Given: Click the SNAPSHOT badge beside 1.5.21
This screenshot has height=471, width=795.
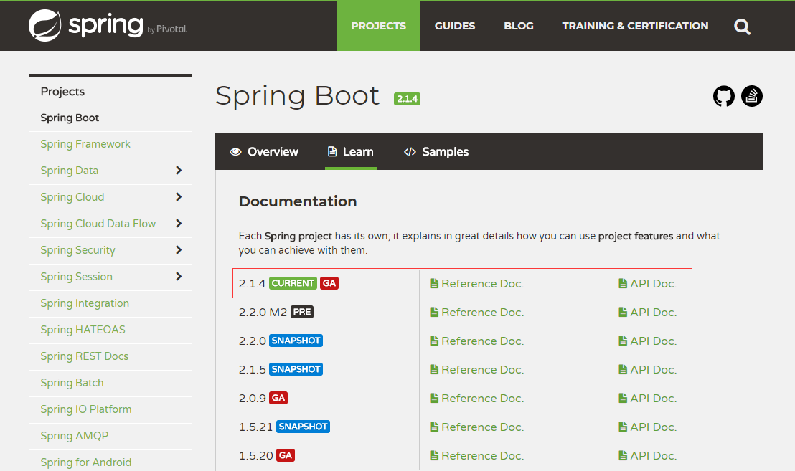Looking at the screenshot, I should click(304, 427).
